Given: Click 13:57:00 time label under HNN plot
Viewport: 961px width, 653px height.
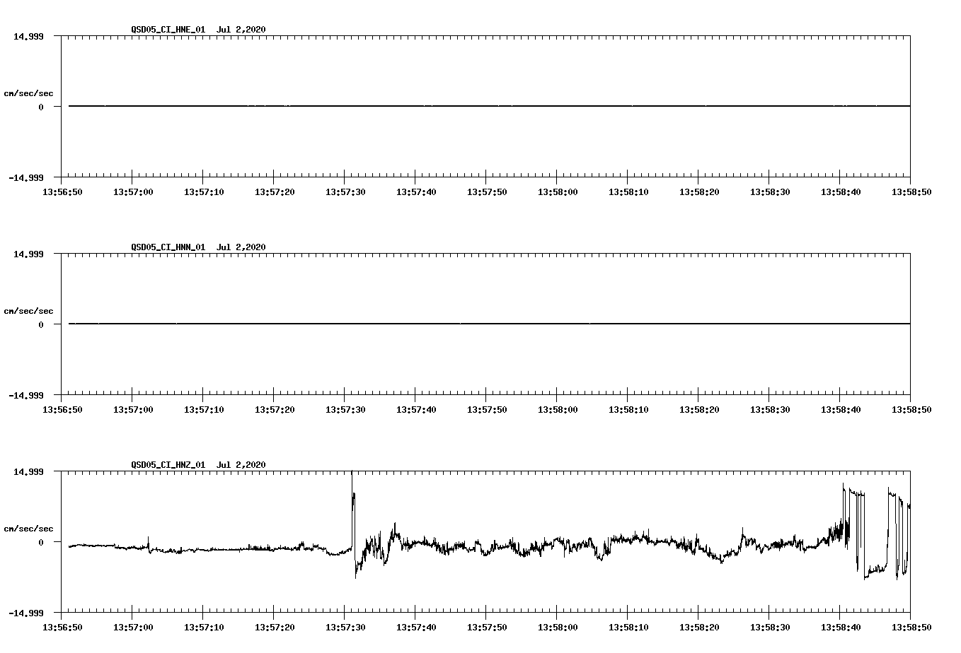Looking at the screenshot, I should pos(133,409).
